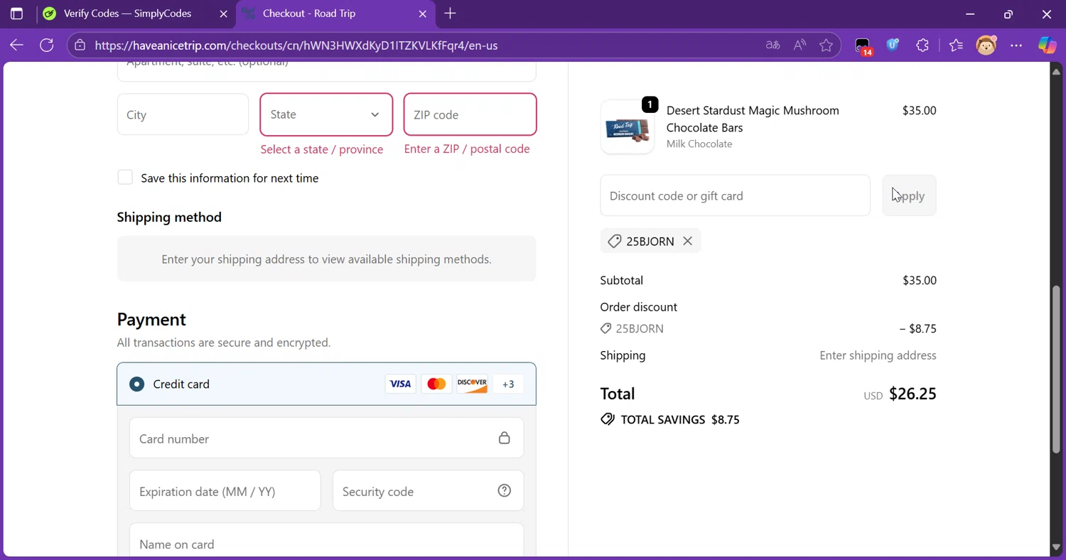Screen dimensions: 1066x560
Task: Open the security code help icon
Action: (505, 490)
